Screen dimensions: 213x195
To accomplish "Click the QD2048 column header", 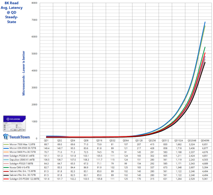I will pyautogui.click(x=192, y=140).
